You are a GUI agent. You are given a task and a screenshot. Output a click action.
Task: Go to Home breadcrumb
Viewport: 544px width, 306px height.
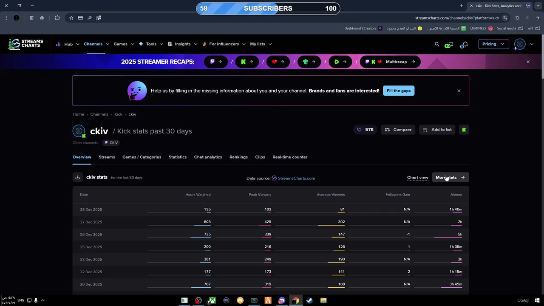point(78,114)
